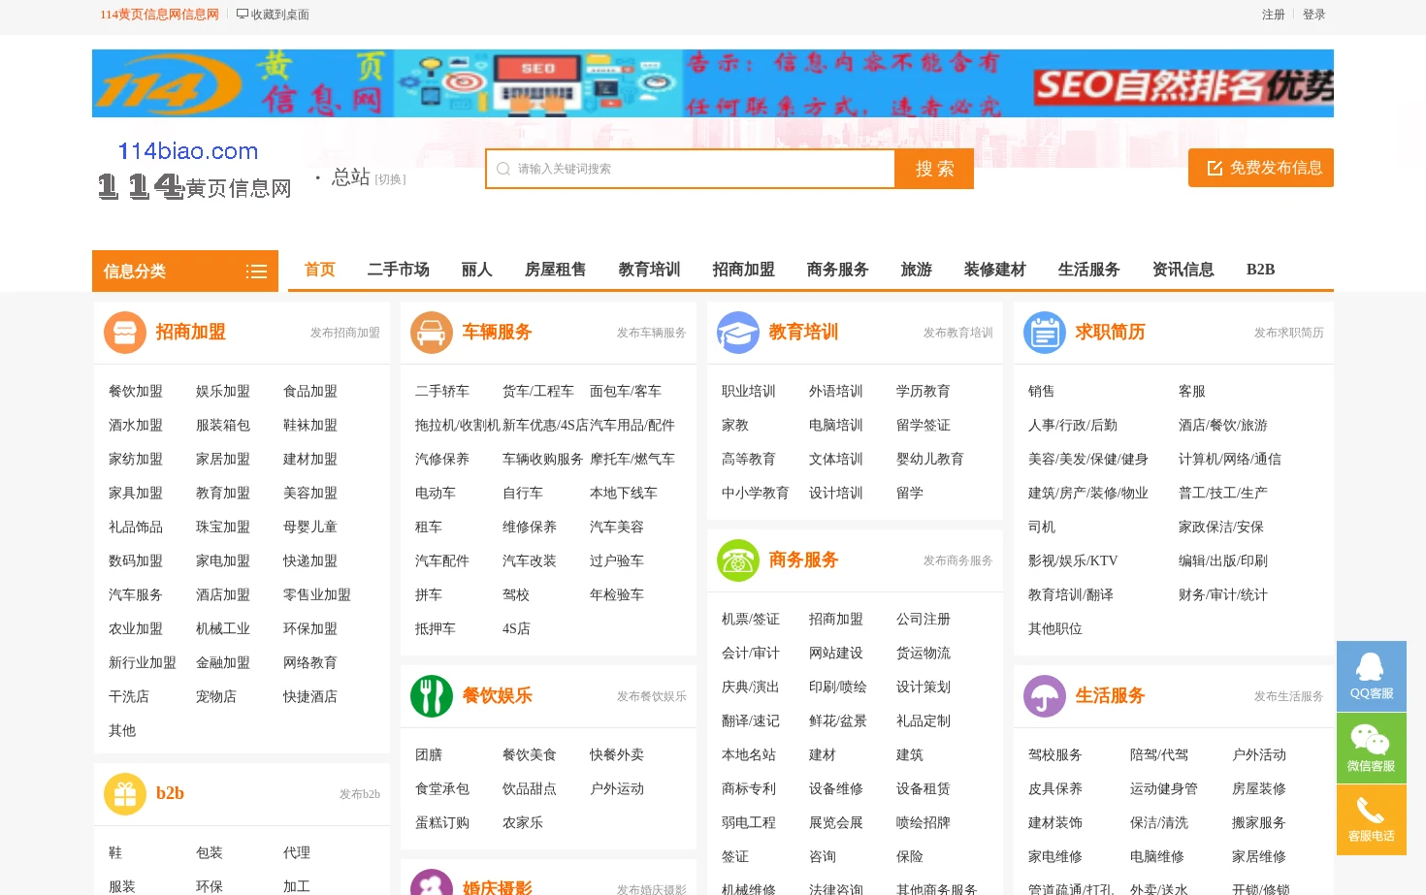Click 发布求职简历 link

1289,333
